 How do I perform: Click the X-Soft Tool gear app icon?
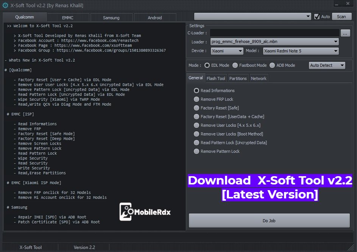tap(5, 5)
